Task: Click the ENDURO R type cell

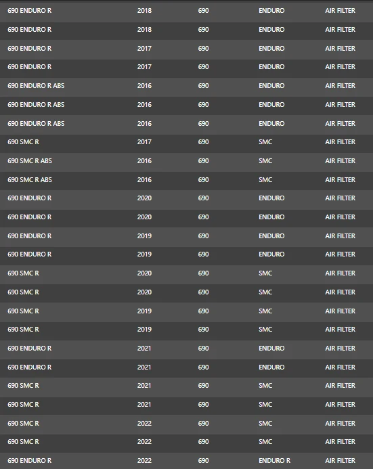Action: click(274, 461)
